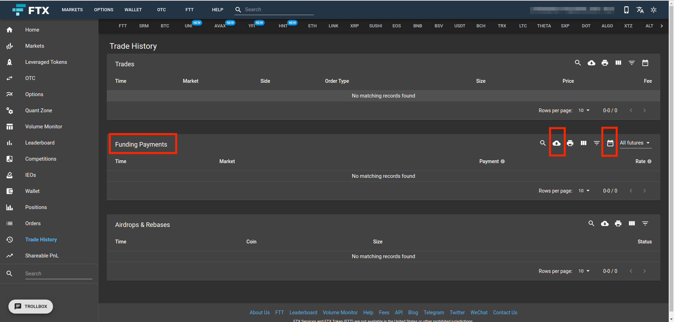Search the Trades table via magnifier icon

[578, 63]
